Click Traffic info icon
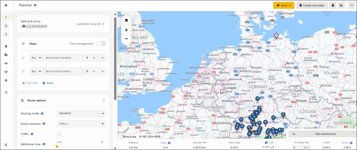The width and height of the screenshot is (357, 150). [32, 134]
